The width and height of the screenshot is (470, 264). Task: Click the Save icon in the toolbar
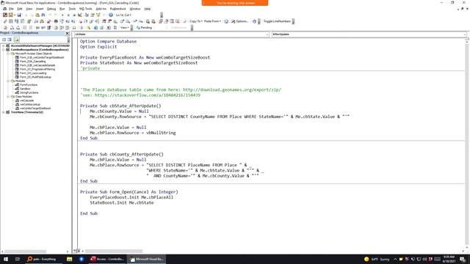[x=19, y=15]
